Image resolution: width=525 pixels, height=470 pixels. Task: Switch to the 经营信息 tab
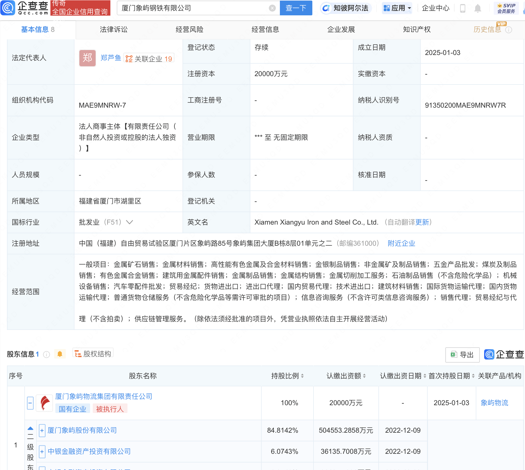point(265,30)
